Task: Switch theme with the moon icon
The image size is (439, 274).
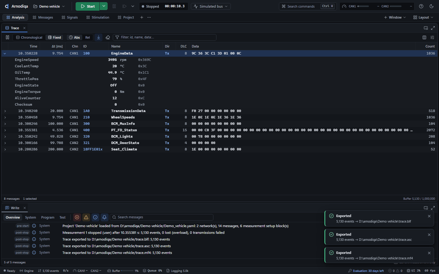Action: [431, 6]
